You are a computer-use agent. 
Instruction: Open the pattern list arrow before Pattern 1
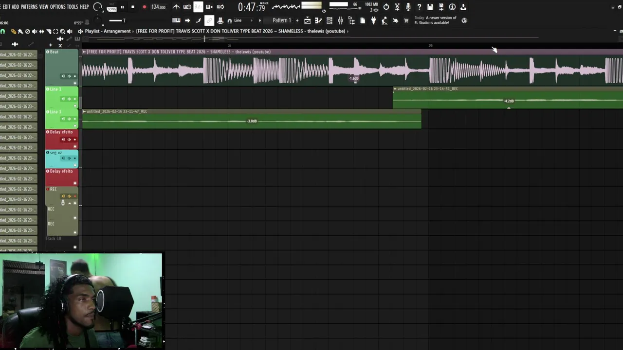(260, 20)
